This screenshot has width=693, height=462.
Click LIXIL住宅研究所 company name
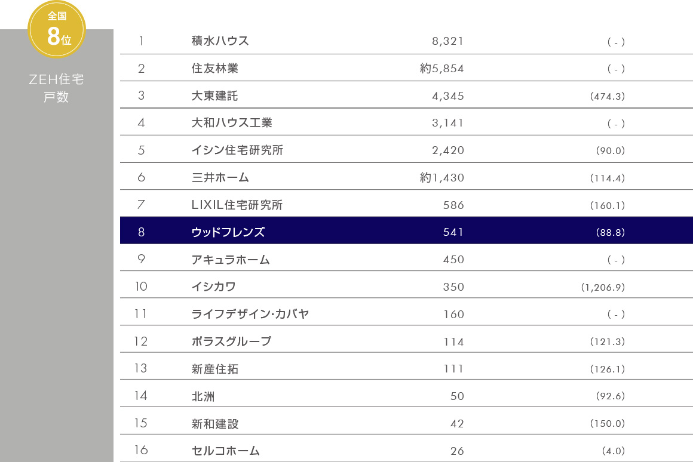tap(237, 205)
